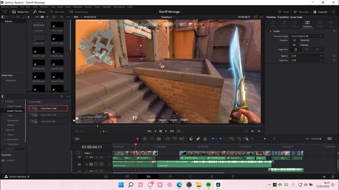The height and width of the screenshot is (190, 339).
Task: Switch to the Transition tab in Inspector
Action: pyautogui.click(x=307, y=24)
